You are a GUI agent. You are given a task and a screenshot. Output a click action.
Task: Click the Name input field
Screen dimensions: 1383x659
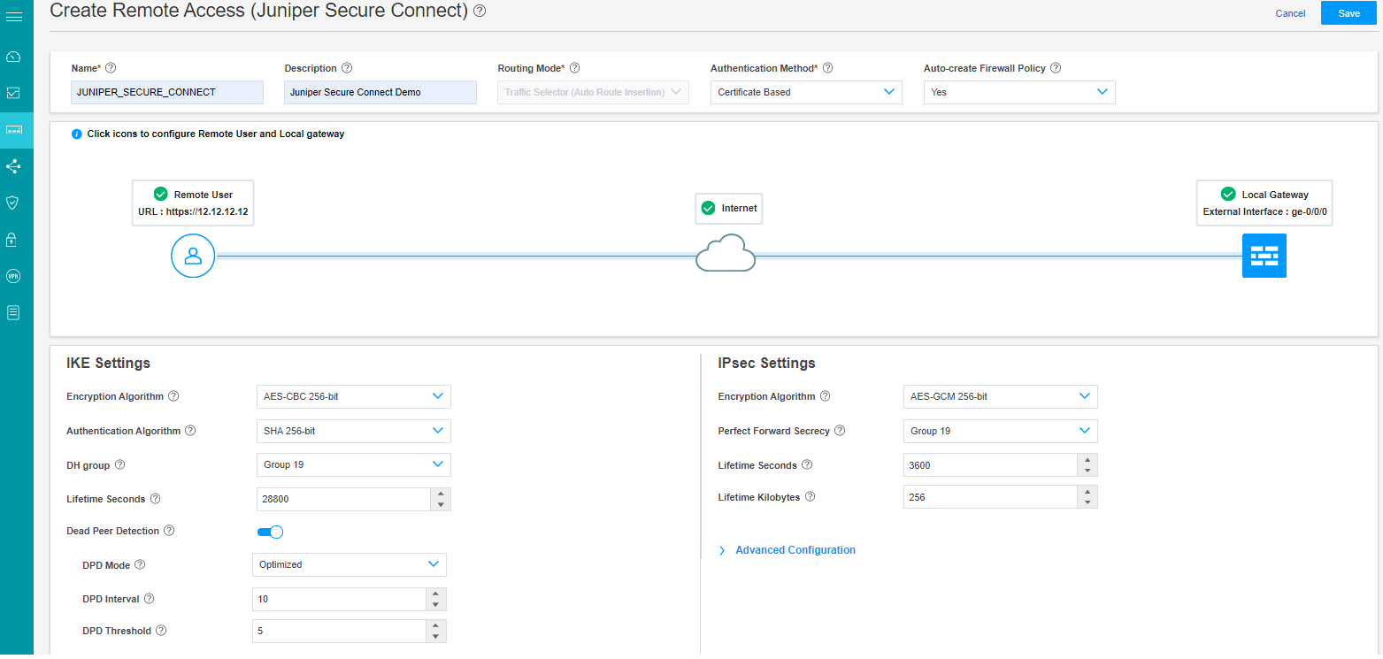167,92
